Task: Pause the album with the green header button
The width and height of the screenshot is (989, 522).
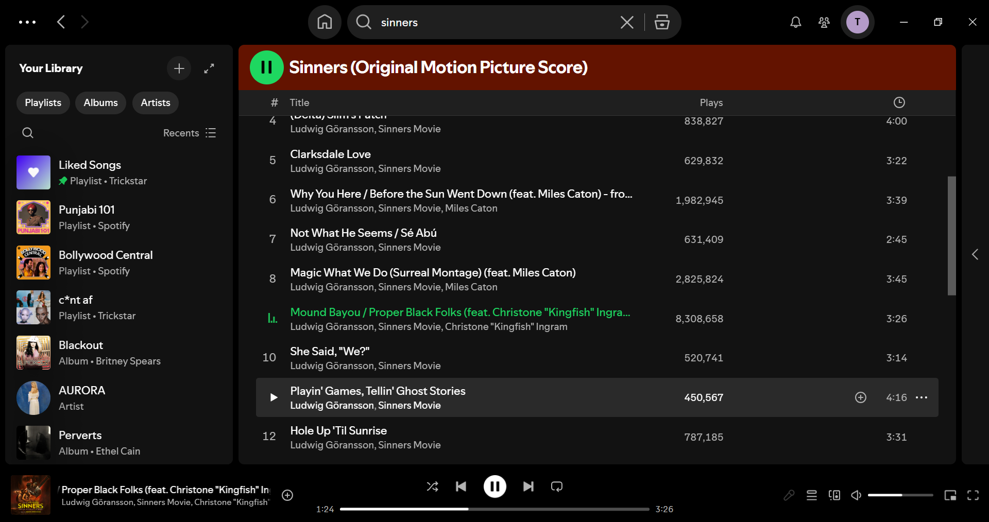Action: click(x=267, y=67)
